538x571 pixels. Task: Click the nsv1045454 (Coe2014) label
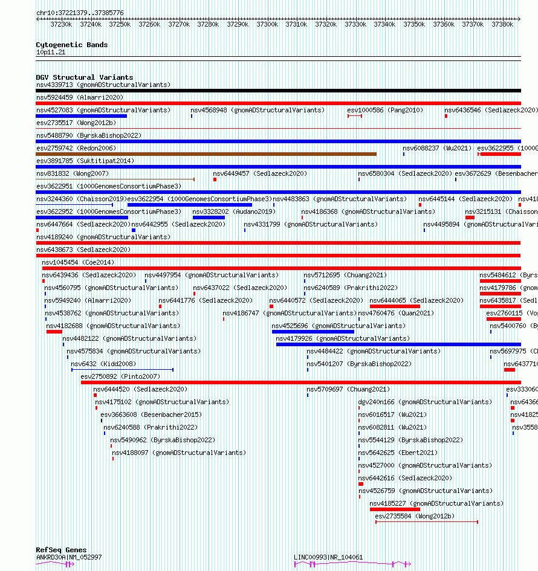click(78, 263)
